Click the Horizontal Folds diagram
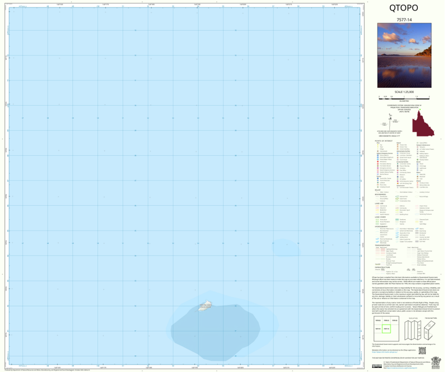The image size is (445, 372). 431,330
